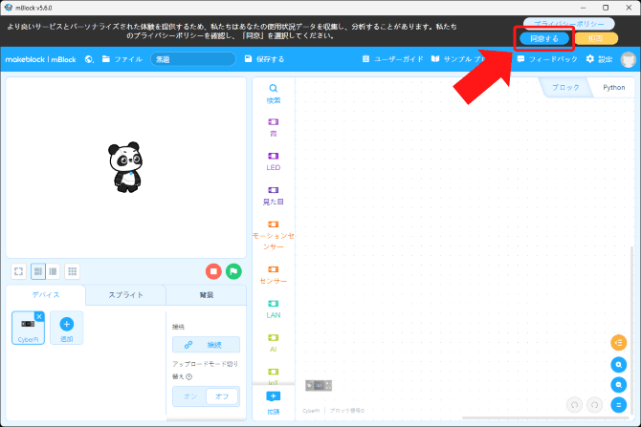The height and width of the screenshot is (427, 641).
Task: Open the user guide (ユーザーガイド)
Action: point(392,59)
